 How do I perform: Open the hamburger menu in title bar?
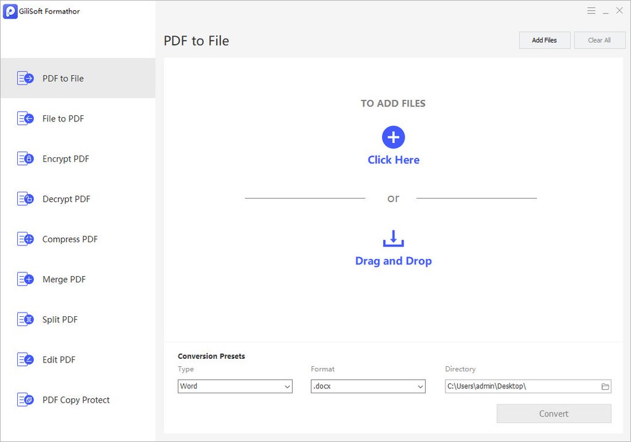591,10
